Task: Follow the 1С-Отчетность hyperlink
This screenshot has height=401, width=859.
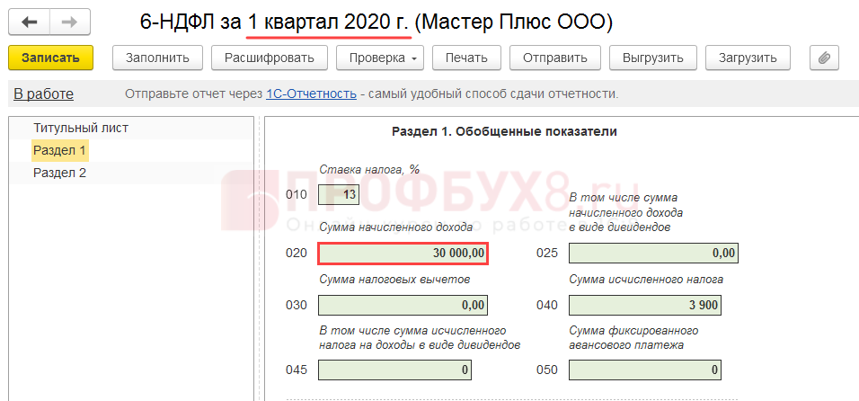Action: pyautogui.click(x=311, y=94)
